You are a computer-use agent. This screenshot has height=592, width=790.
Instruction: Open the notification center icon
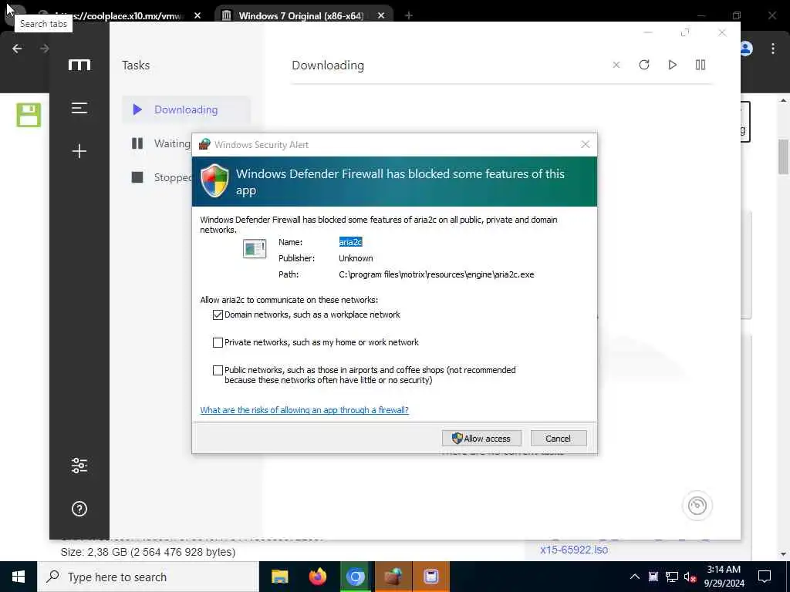(765, 577)
